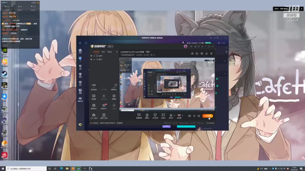This screenshot has height=171, width=305.
Task: Open the message icon in streaming app title bar
Action: click(x=191, y=46)
